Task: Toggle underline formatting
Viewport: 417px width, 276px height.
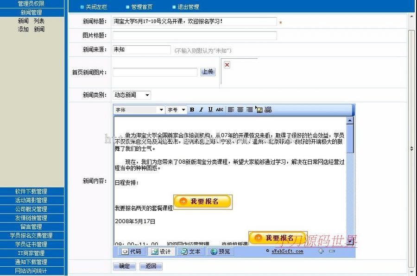Action: click(210, 110)
